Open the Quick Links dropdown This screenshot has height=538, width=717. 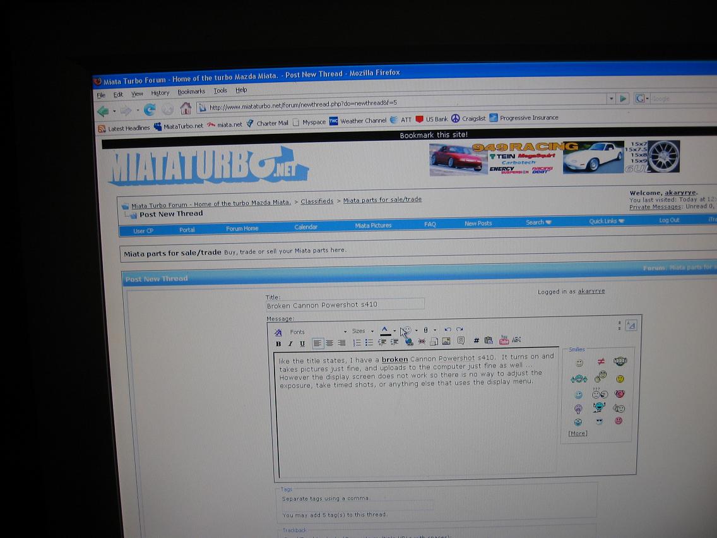click(x=607, y=221)
